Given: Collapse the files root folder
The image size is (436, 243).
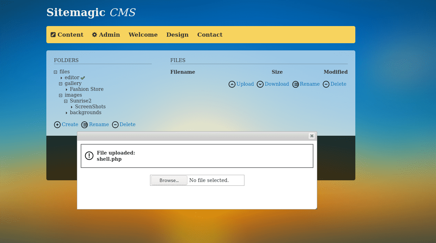Looking at the screenshot, I should pyautogui.click(x=56, y=72).
